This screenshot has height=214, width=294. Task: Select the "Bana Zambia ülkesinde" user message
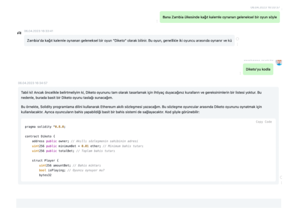point(219,17)
